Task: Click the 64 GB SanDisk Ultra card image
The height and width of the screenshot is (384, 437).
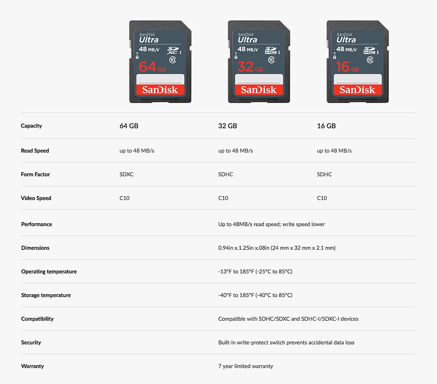Action: (x=160, y=62)
